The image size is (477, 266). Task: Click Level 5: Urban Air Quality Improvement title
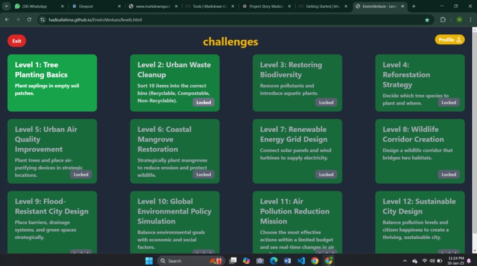(46, 140)
